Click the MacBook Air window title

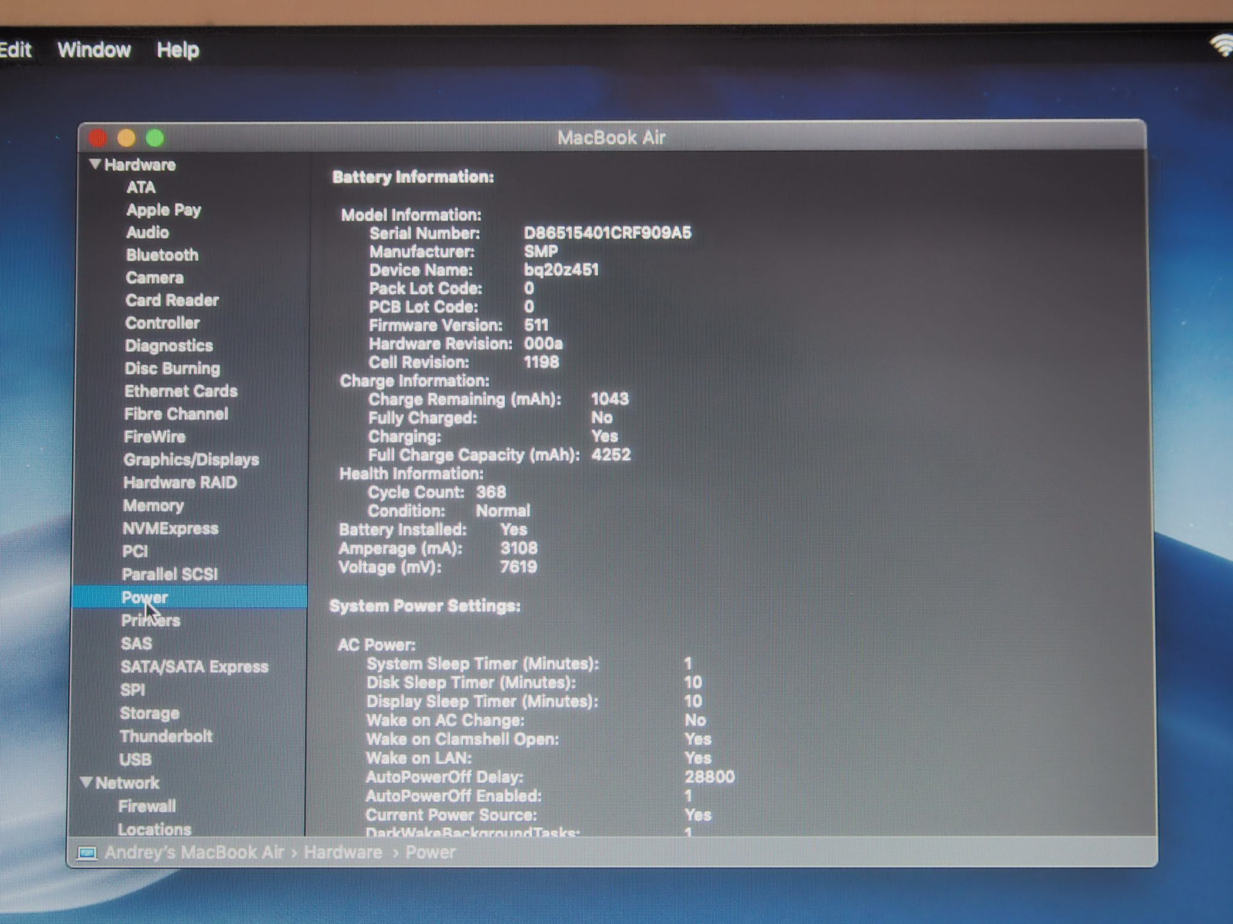(612, 138)
